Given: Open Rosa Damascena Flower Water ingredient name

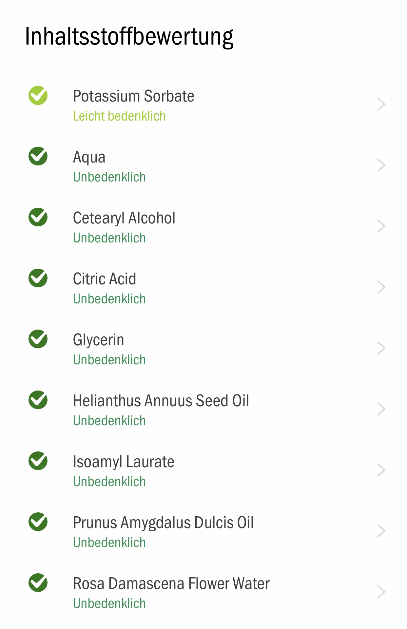Looking at the screenshot, I should [171, 583].
